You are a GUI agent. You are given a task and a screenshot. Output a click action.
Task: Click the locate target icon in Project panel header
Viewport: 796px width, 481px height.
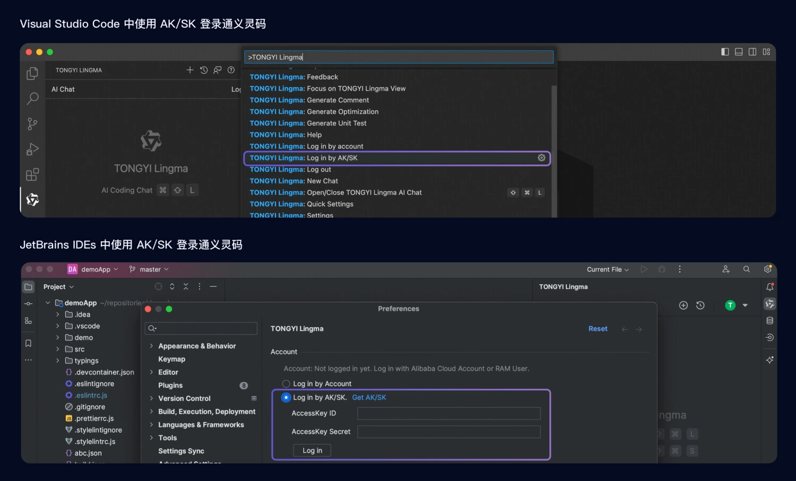tap(158, 286)
